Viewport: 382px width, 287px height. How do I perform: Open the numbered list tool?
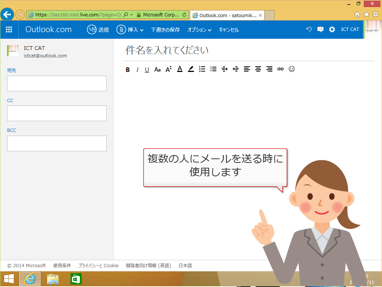202,69
